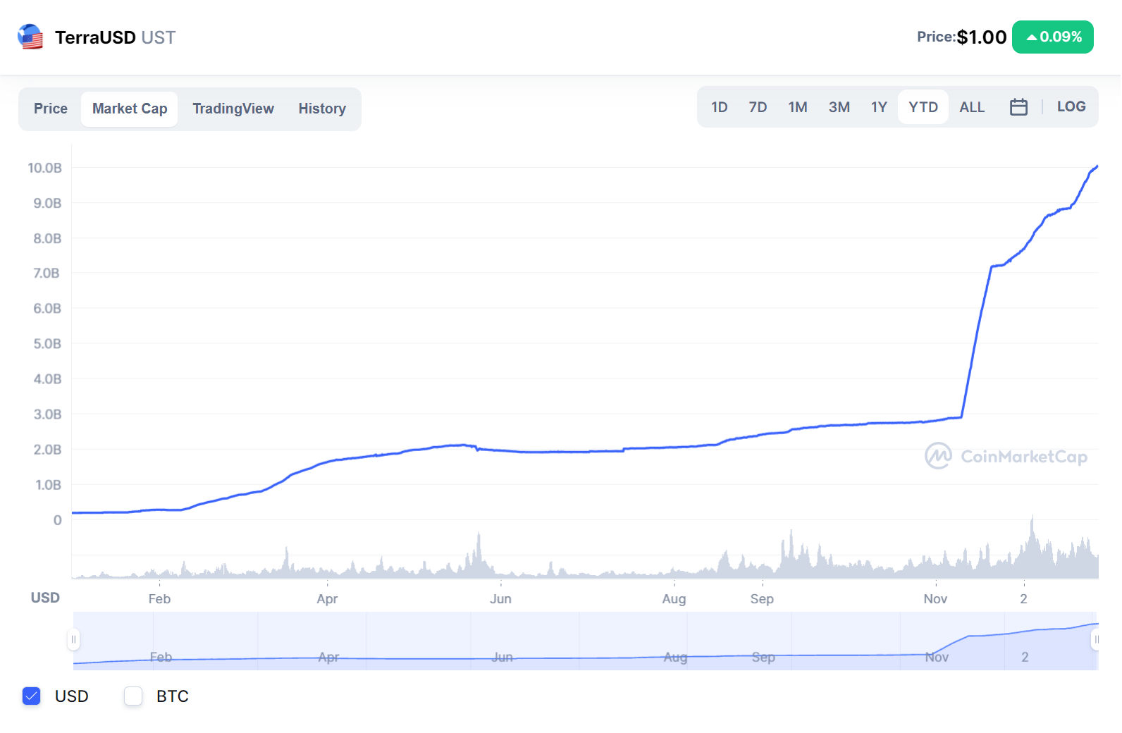Set chart range to 1D

point(719,107)
